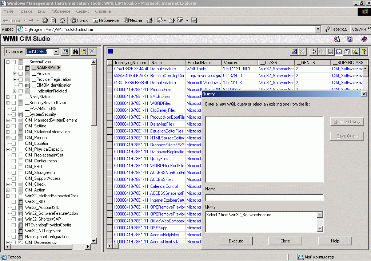Click the yellow question mark Help icon
This screenshot has width=371, height=261.
[364, 52]
